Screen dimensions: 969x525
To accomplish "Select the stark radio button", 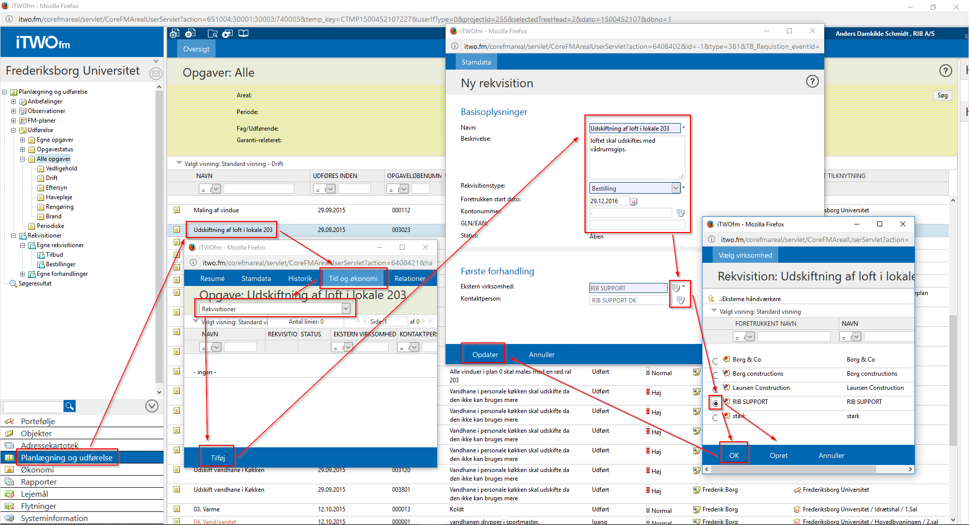I will 715,418.
